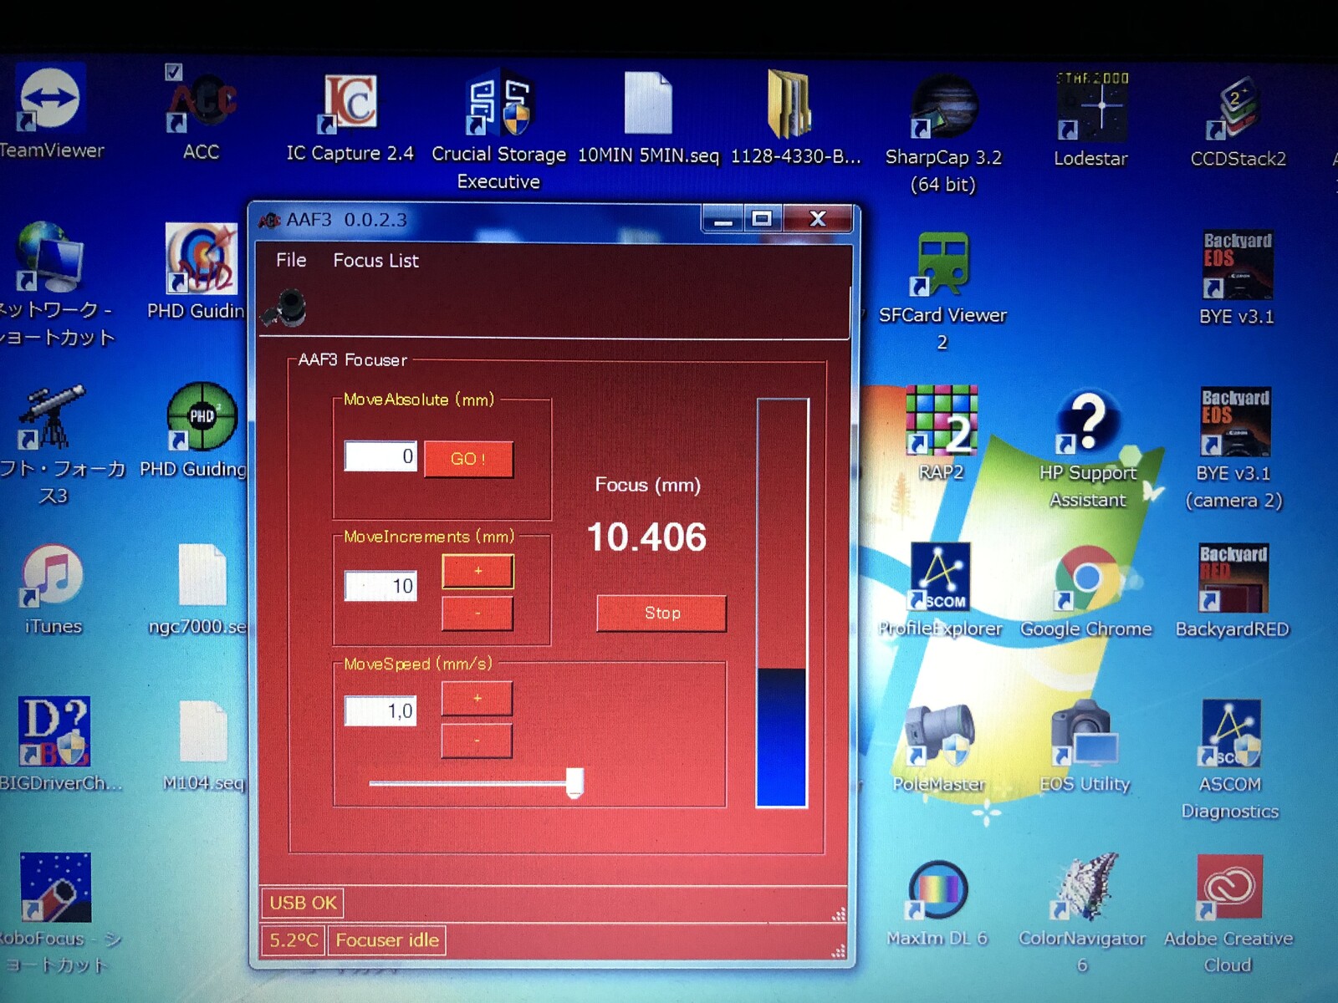This screenshot has height=1003, width=1338.
Task: Click the focuser toolbar icon in AAF3
Action: [x=284, y=308]
